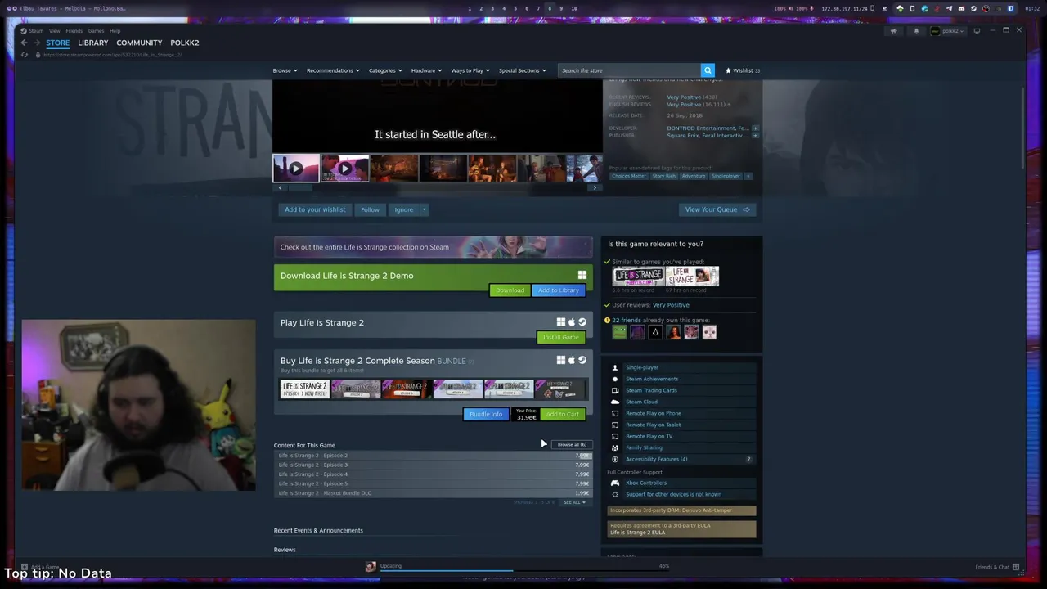The height and width of the screenshot is (589, 1047).
Task: Click the Accessibility Features icon
Action: click(615, 459)
